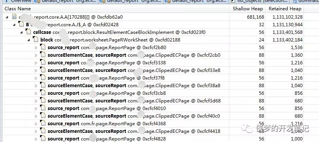Click the object icon of ReportPage 0xcfcf37f8
The height and width of the screenshot is (142, 319).
coord(43,78)
